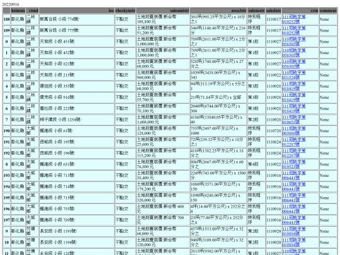Click the row index cell 197
This screenshot has height=255, width=340.
(6, 220)
